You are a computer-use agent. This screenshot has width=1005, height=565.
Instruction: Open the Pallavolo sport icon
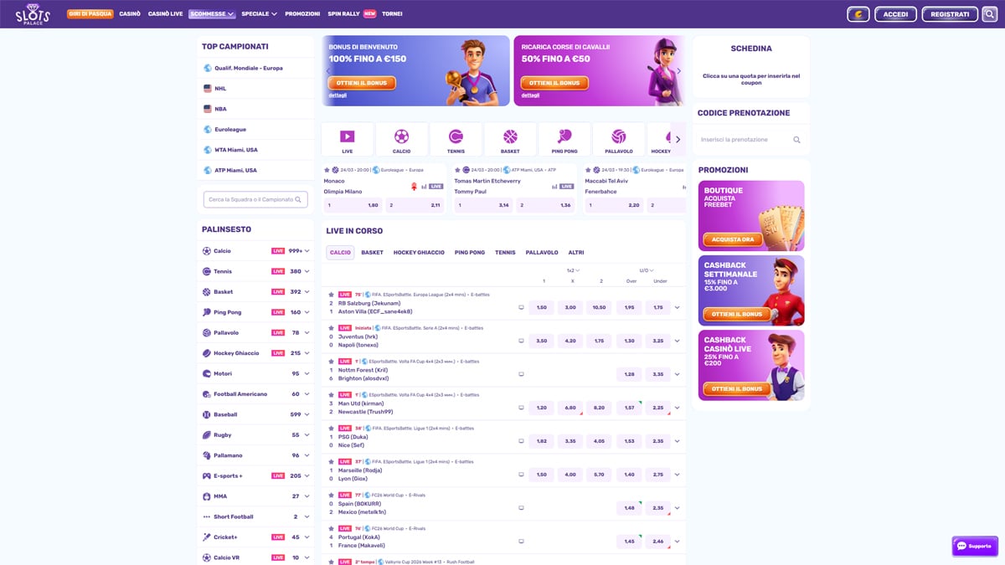pyautogui.click(x=619, y=138)
